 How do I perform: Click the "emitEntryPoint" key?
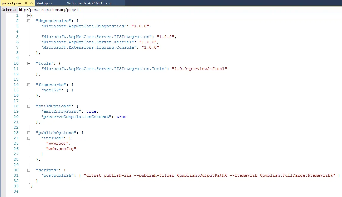61,111
